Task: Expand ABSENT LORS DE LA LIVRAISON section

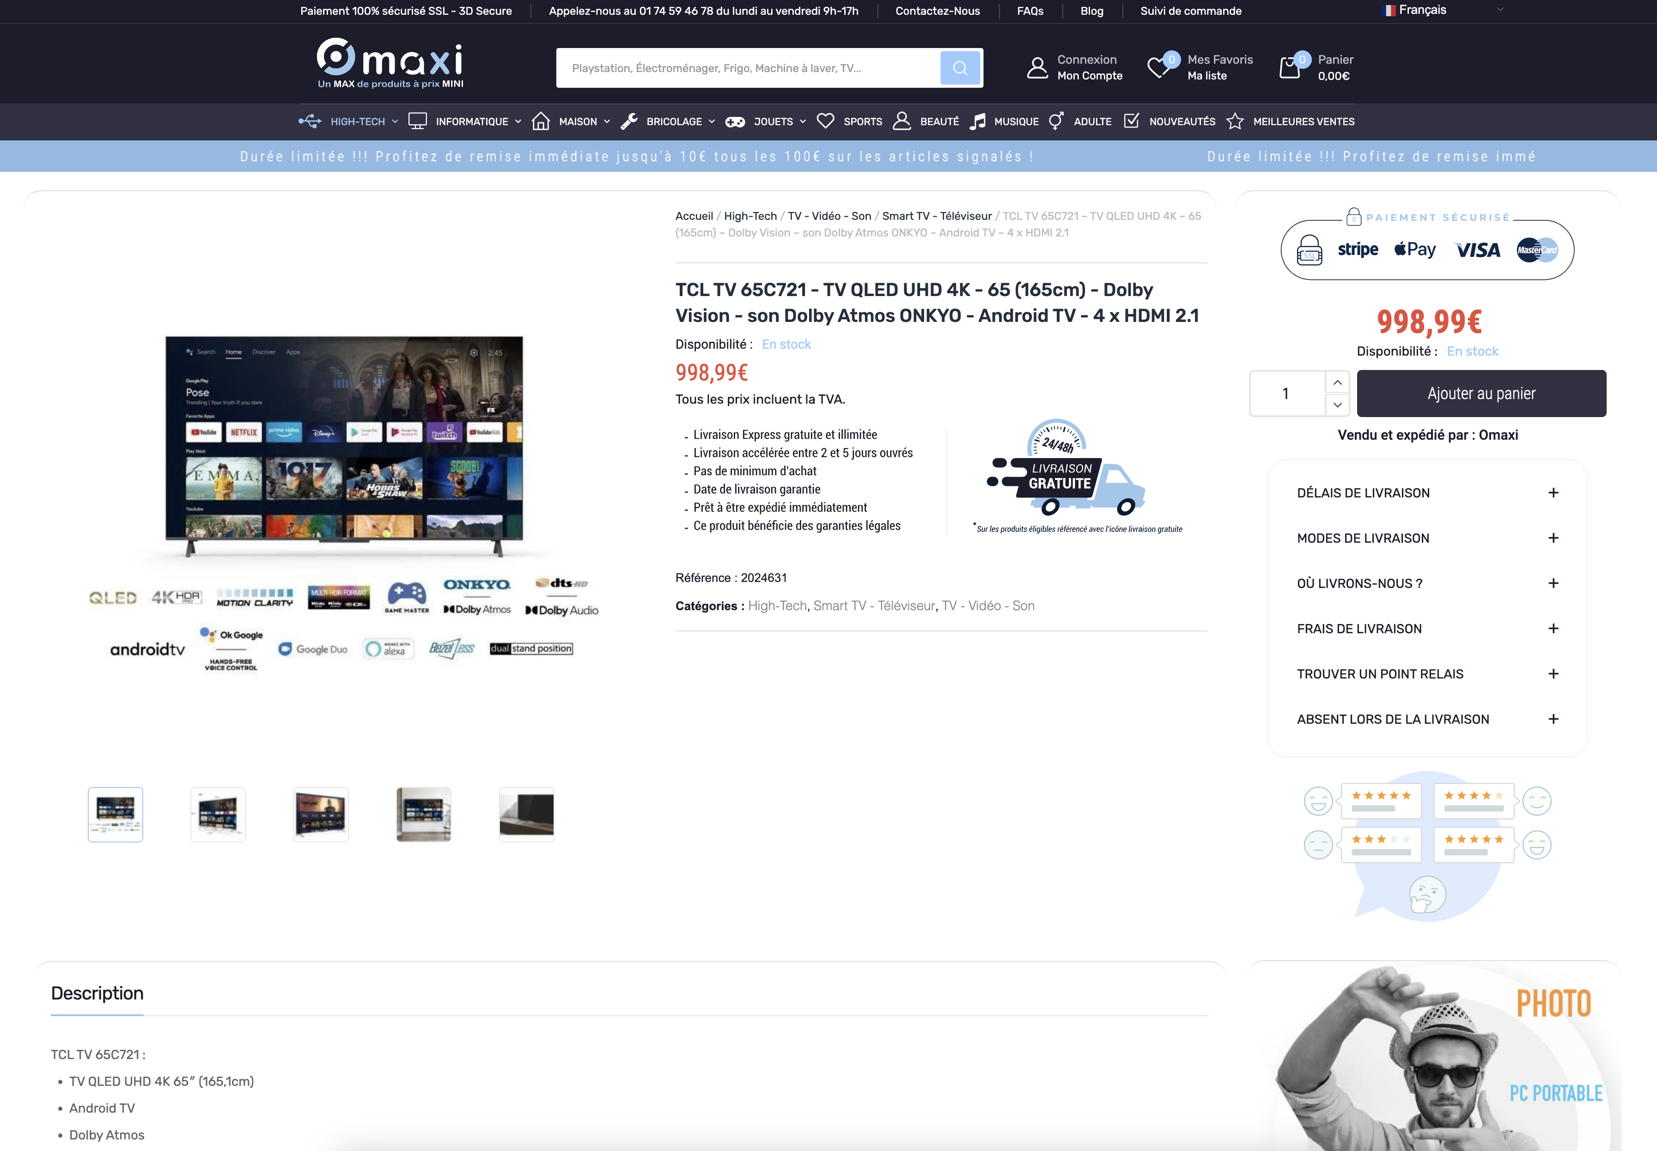Action: click(x=1427, y=719)
